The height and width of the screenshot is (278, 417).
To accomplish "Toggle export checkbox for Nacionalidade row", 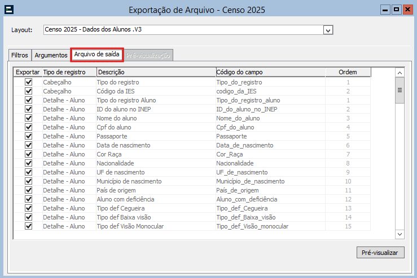I will click(x=28, y=163).
